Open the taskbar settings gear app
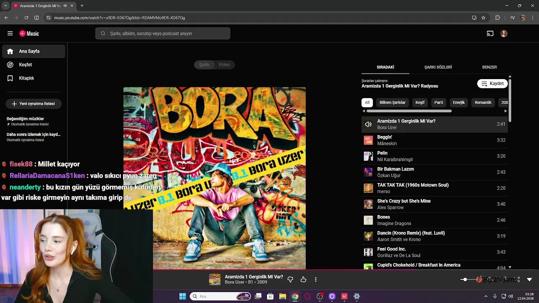This screenshot has width=539, height=303. [357, 296]
